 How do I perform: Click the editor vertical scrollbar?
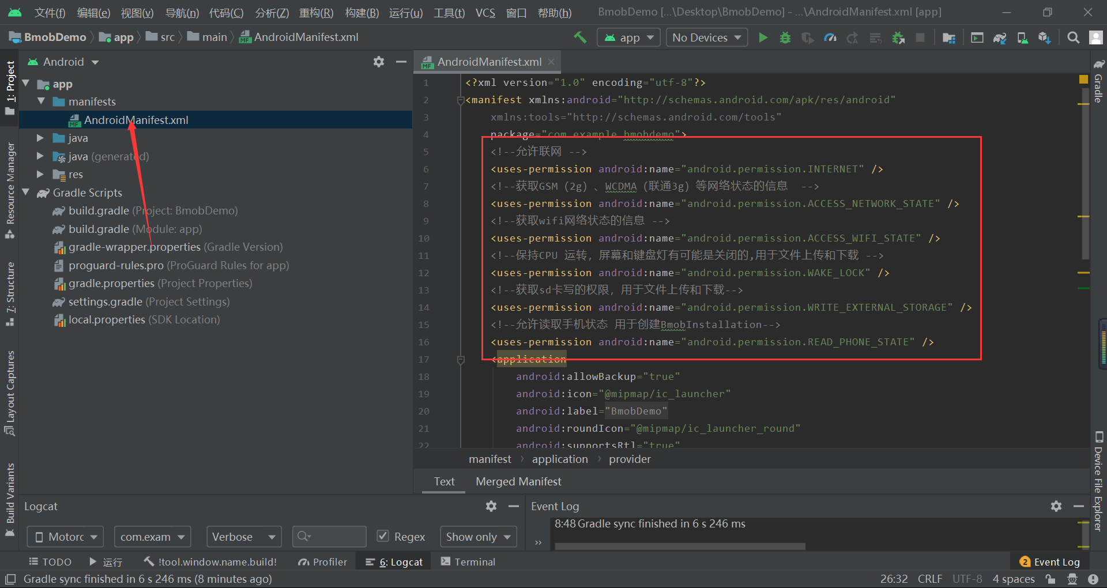click(1085, 173)
